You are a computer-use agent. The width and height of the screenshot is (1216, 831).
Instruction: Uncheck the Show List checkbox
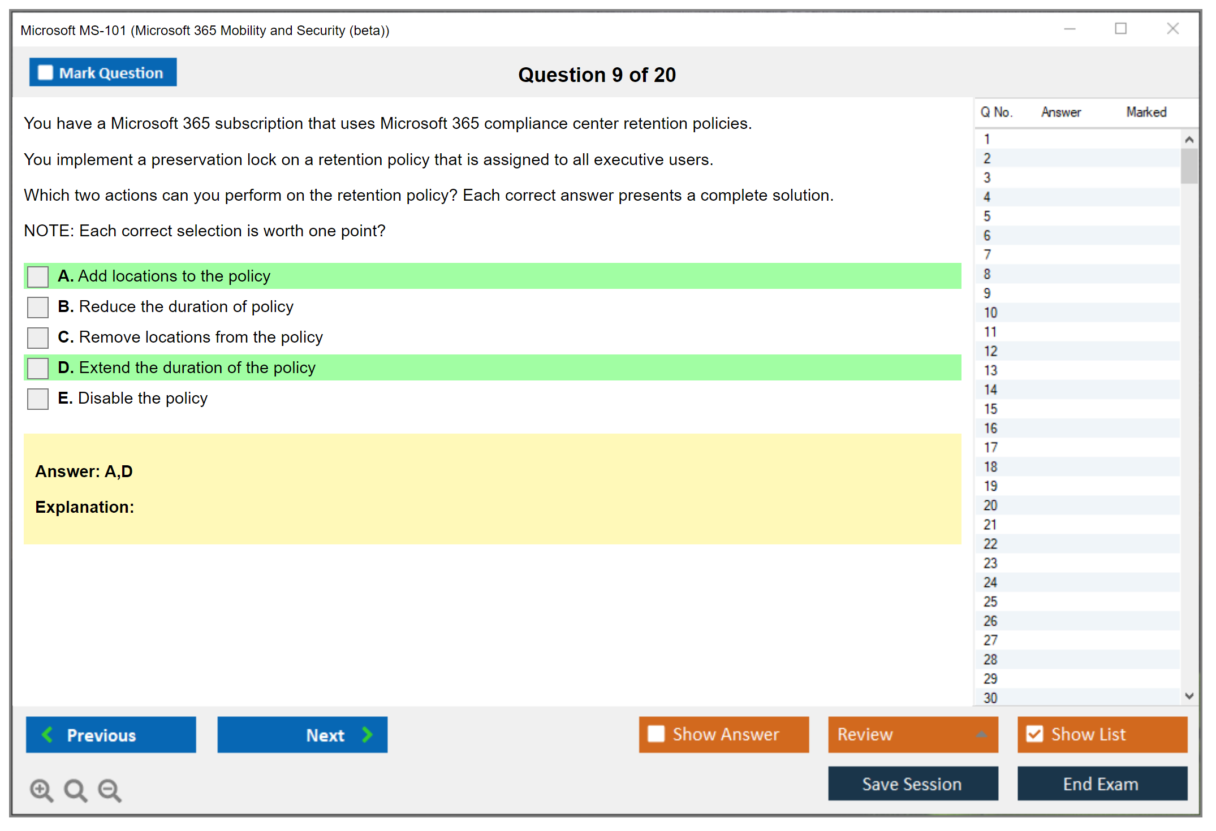(x=1034, y=734)
